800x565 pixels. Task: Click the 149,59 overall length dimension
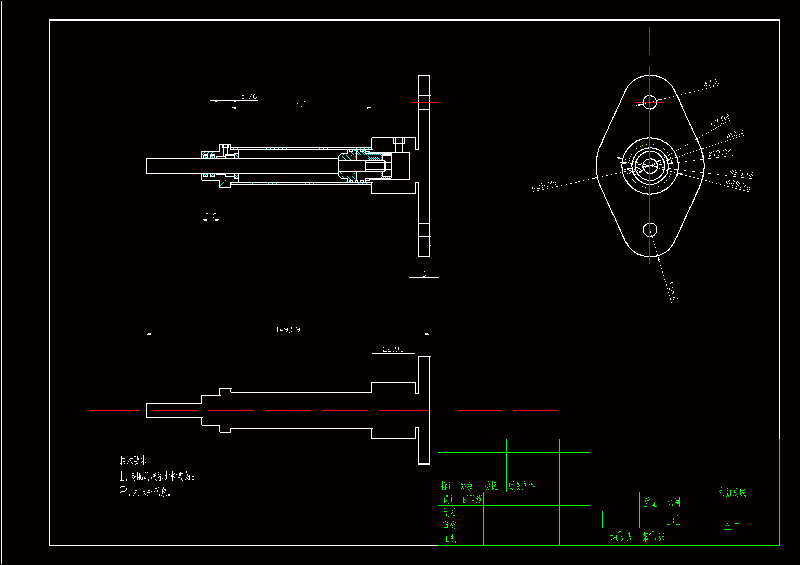pyautogui.click(x=287, y=330)
